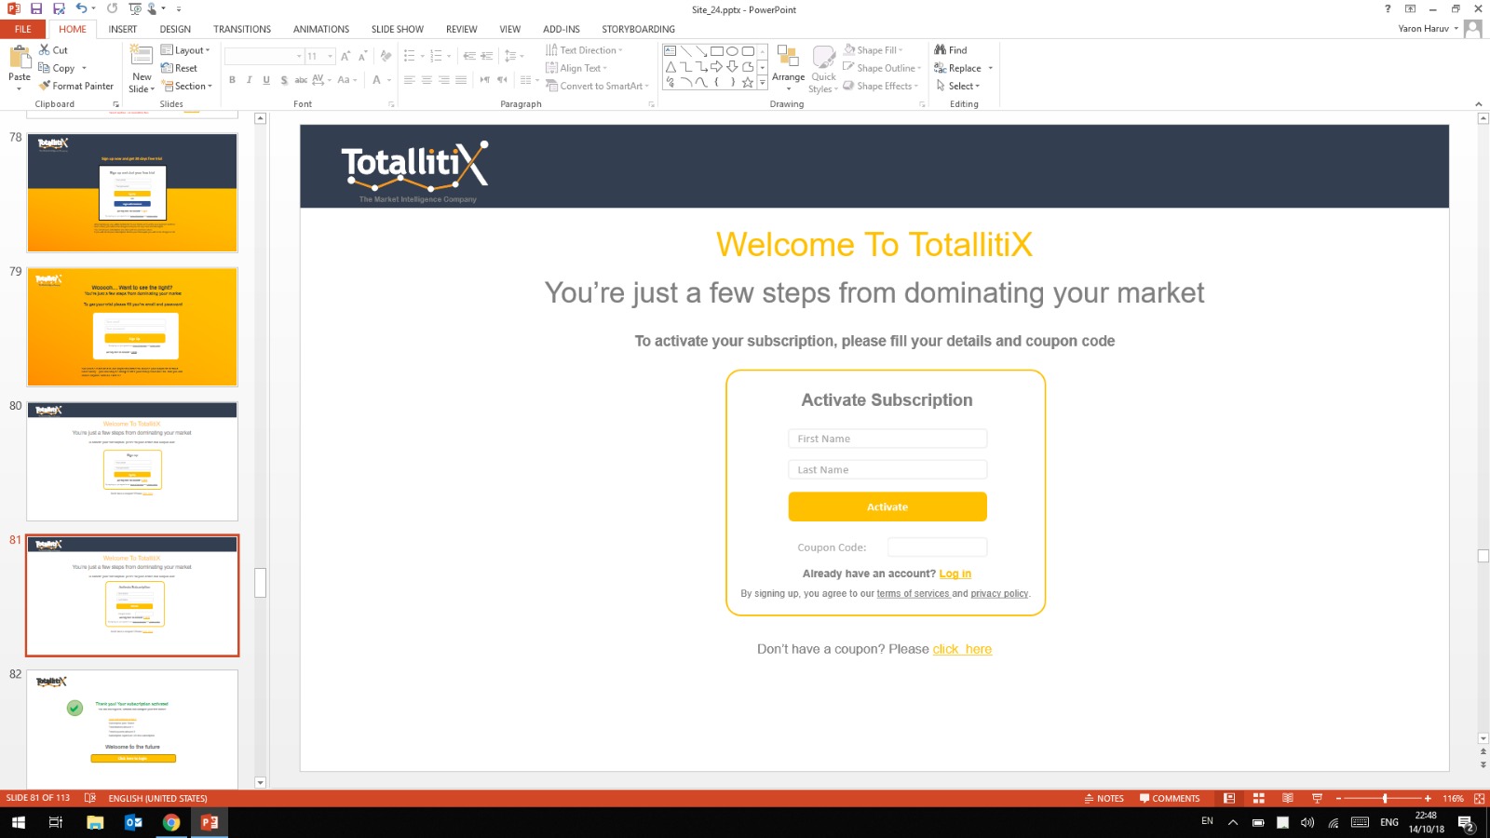Toggle Italic formatting
The width and height of the screenshot is (1490, 838).
[x=250, y=80]
